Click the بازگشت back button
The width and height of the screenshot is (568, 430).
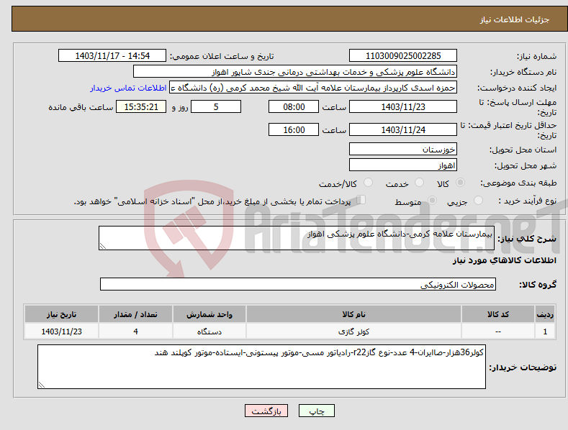click(266, 411)
